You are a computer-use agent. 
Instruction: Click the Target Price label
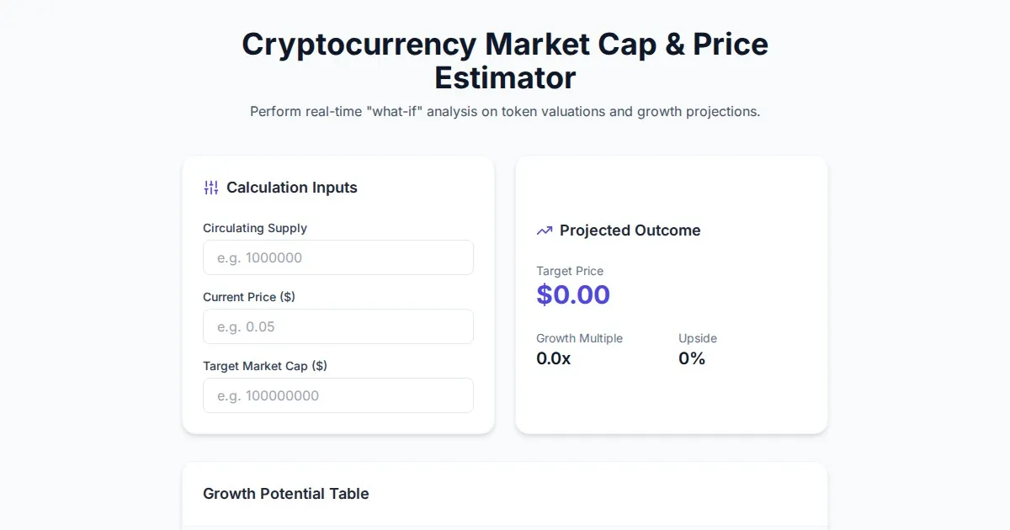[x=570, y=271]
